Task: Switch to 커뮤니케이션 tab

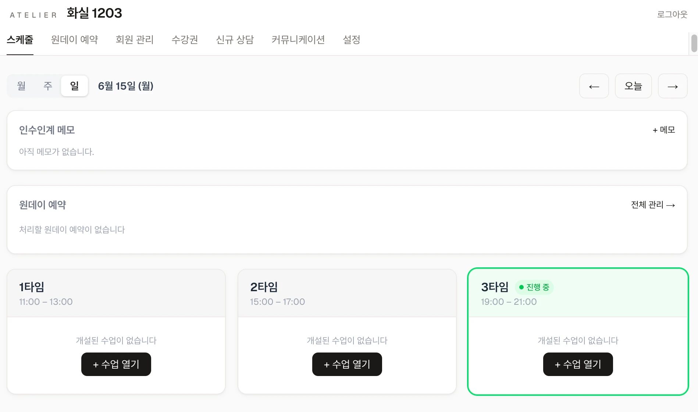Action: pos(298,40)
